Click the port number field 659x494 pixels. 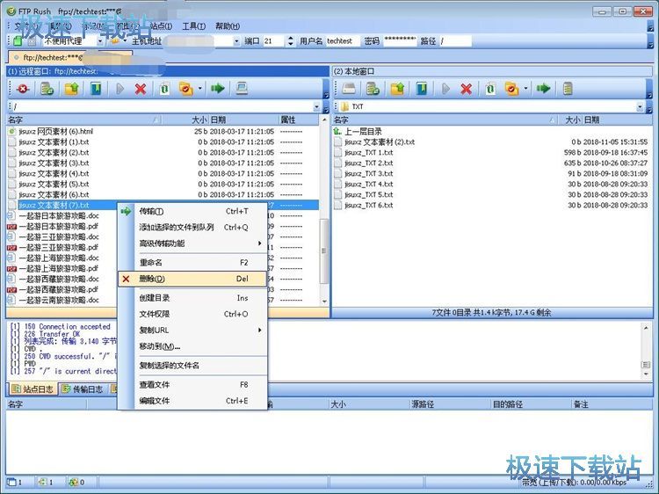273,41
